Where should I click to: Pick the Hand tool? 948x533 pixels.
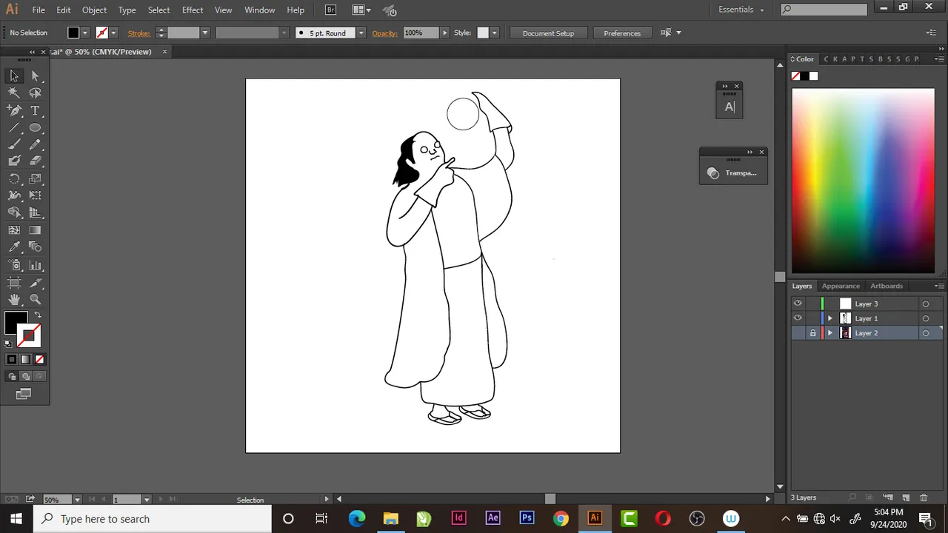point(14,299)
